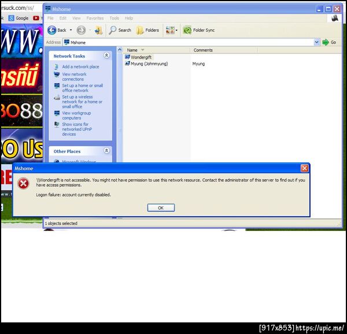Collapse the Other Places panel
Viewport: 347px width, 334px height.
coord(106,151)
